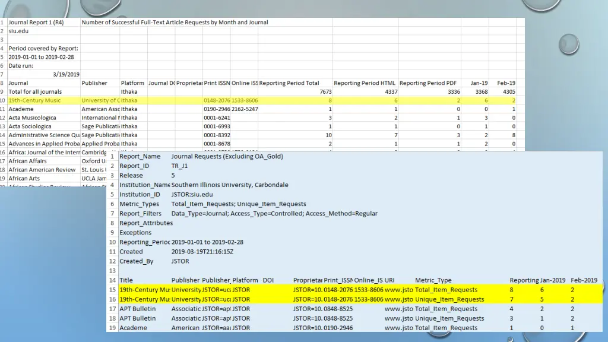Select row header 14 in top spreadsheet

tap(2, 135)
